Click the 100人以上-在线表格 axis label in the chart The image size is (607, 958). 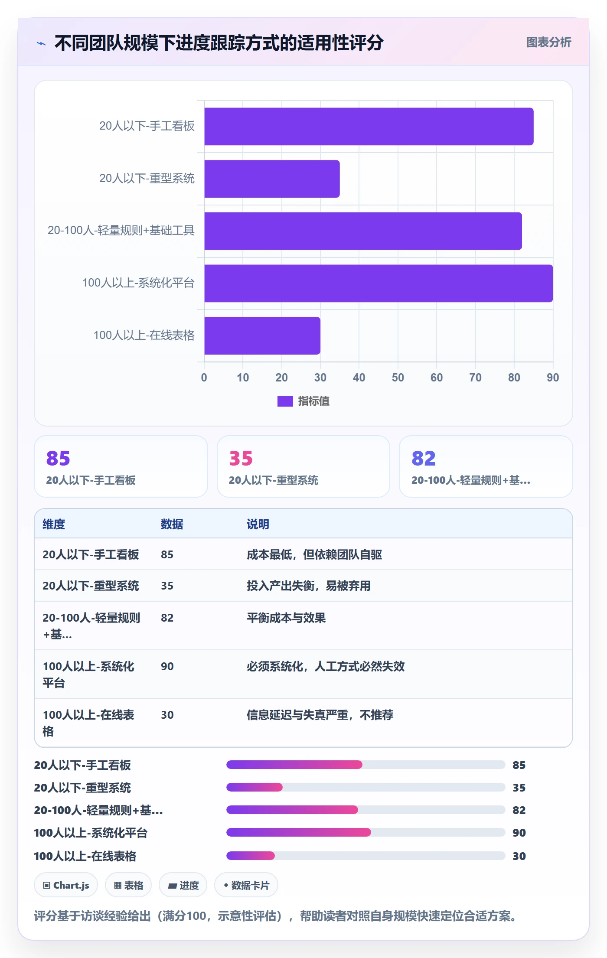pos(144,335)
